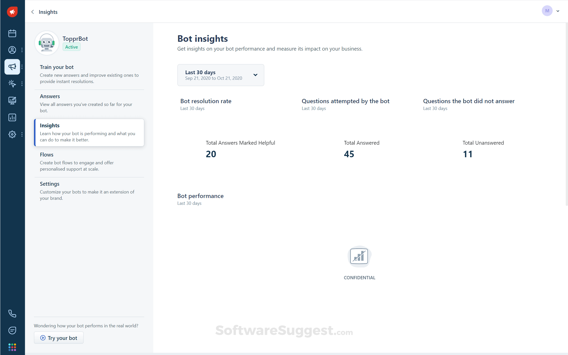Click the phone icon in sidebar
This screenshot has width=568, height=355.
[x=12, y=313]
